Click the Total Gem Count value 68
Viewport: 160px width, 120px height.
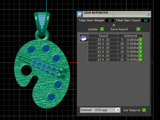point(146,21)
